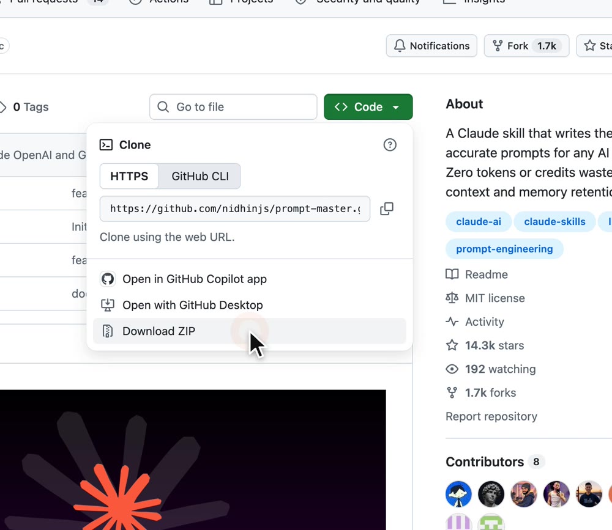The width and height of the screenshot is (612, 530).
Task: Open the first contributor avatar with blue background
Action: pyautogui.click(x=458, y=494)
